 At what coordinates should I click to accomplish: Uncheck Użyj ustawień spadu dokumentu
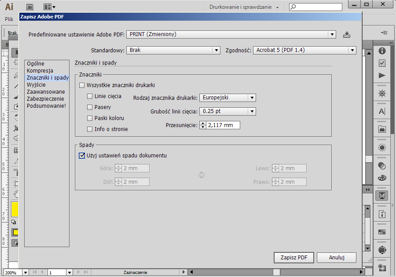82,155
